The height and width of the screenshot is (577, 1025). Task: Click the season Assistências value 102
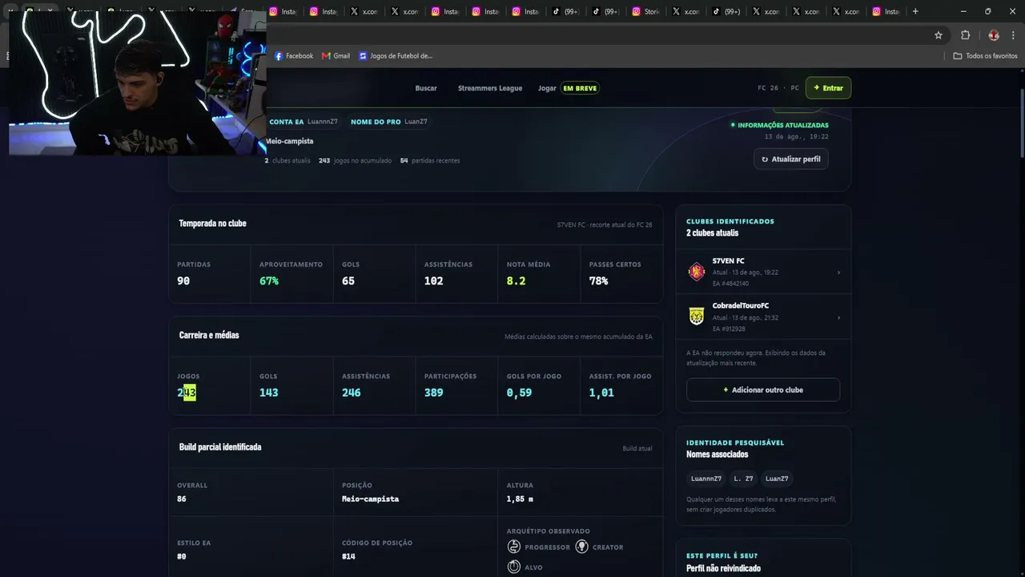pyautogui.click(x=434, y=281)
